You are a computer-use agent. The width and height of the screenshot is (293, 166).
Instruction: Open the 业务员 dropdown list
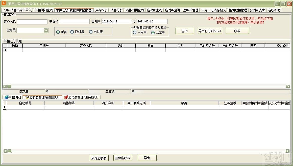tap(46, 30)
